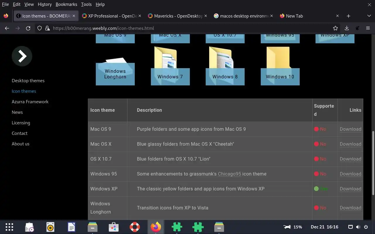Open the About us page link
The width and height of the screenshot is (375, 234).
pos(21,144)
